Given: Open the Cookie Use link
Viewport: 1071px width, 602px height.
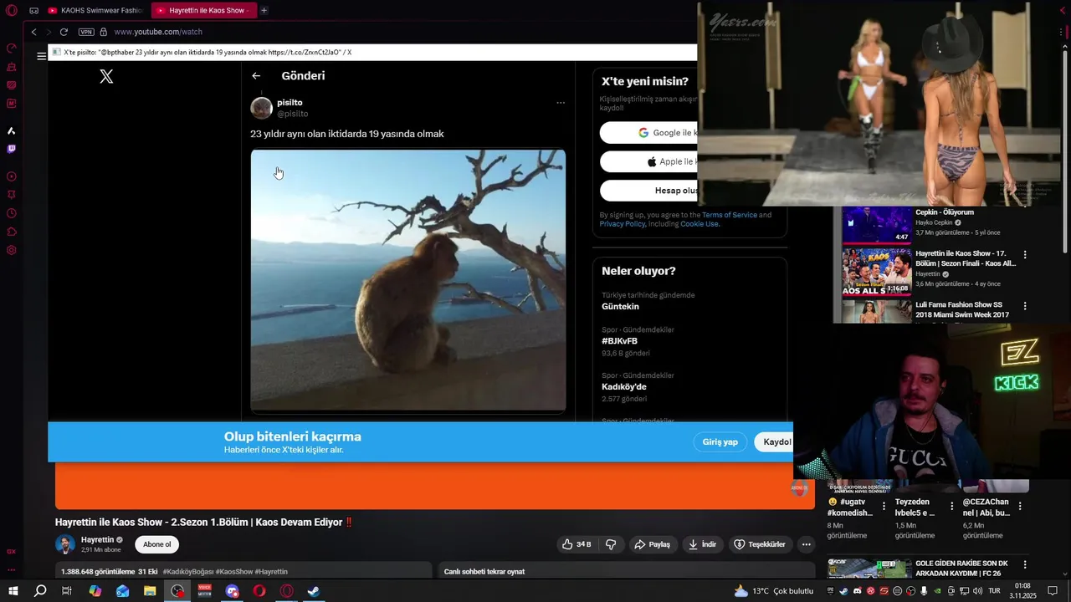Looking at the screenshot, I should coord(699,224).
